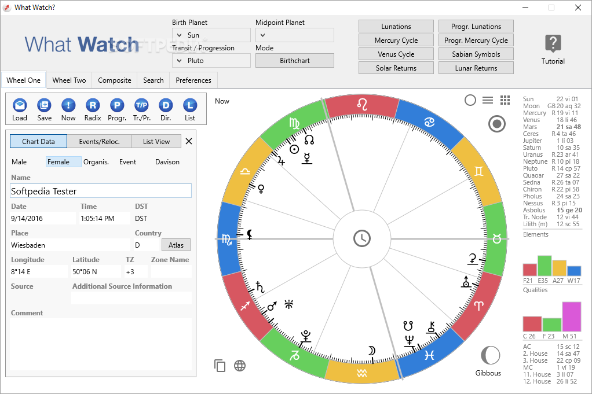Switch to grid view icon
592x394 pixels.
pos(505,100)
